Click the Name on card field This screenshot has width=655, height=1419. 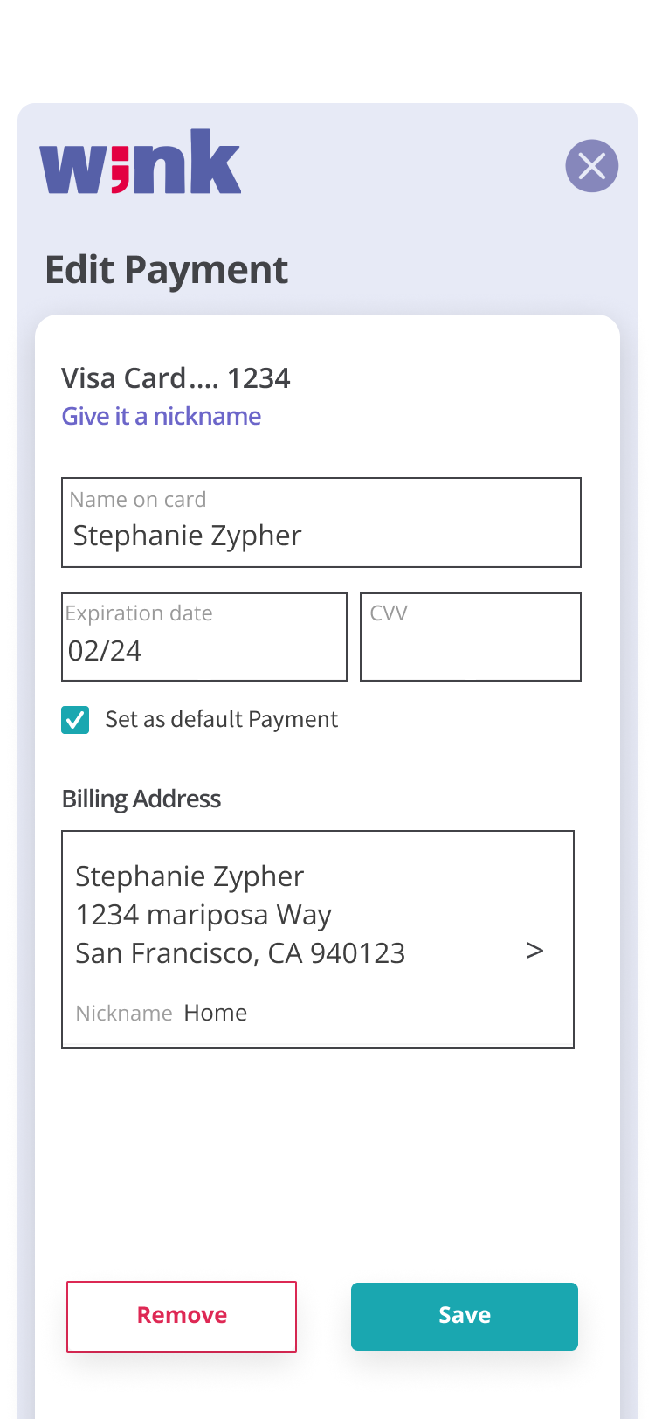pyautogui.click(x=321, y=523)
